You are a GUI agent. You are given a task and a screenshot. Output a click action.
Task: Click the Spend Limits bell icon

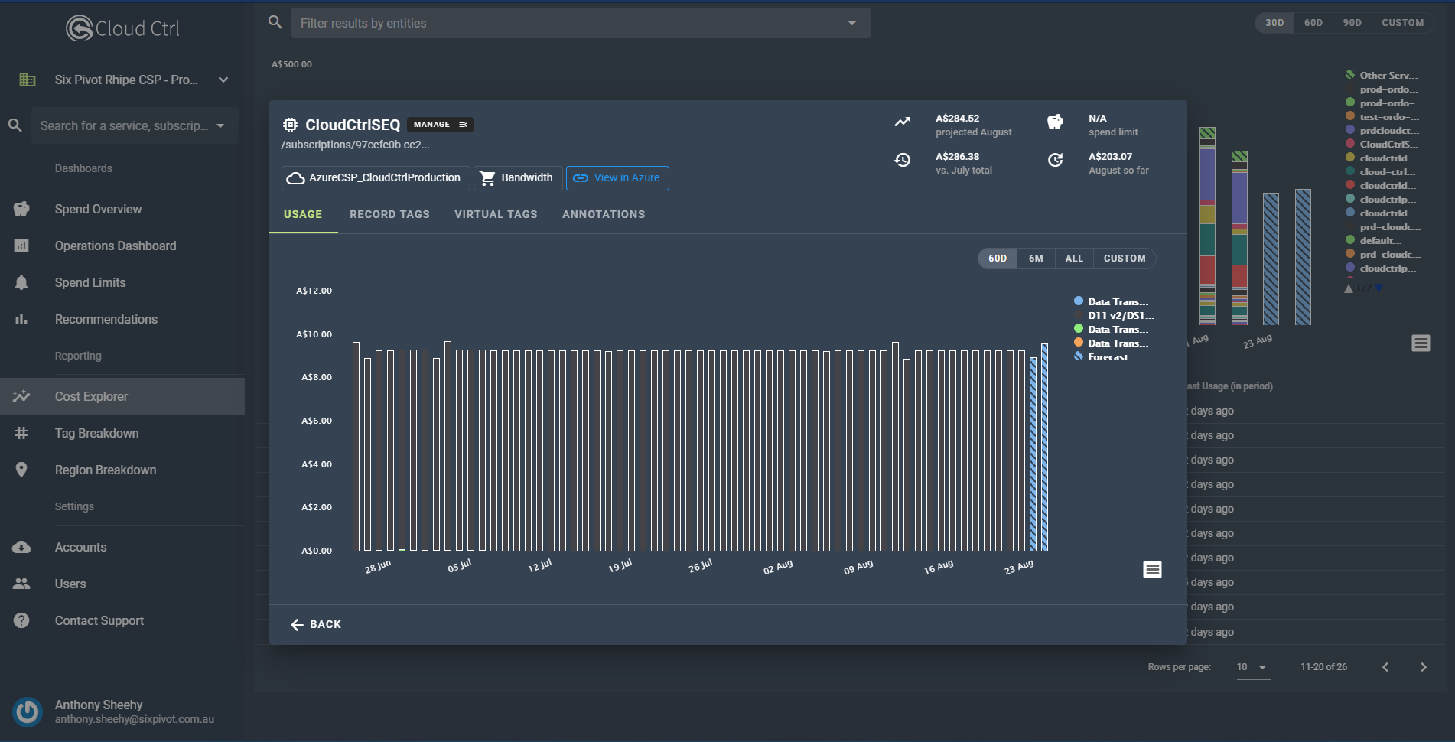click(x=21, y=282)
